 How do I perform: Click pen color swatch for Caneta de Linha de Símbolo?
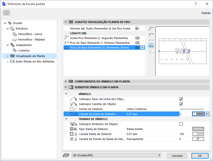point(198,114)
